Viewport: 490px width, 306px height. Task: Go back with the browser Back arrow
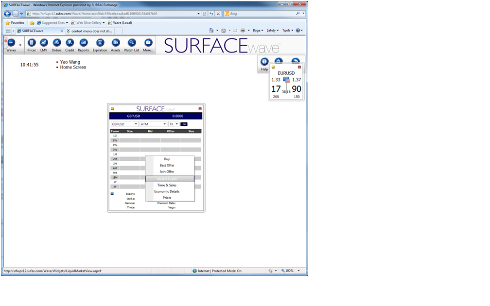coord(7,14)
